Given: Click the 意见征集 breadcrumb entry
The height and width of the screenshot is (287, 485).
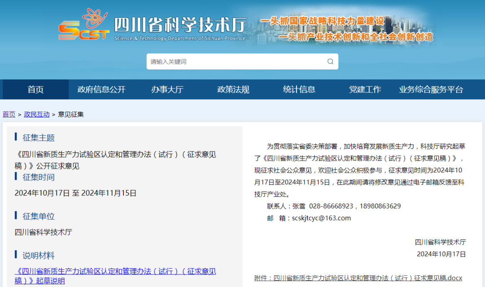Looking at the screenshot, I should coord(71,114).
